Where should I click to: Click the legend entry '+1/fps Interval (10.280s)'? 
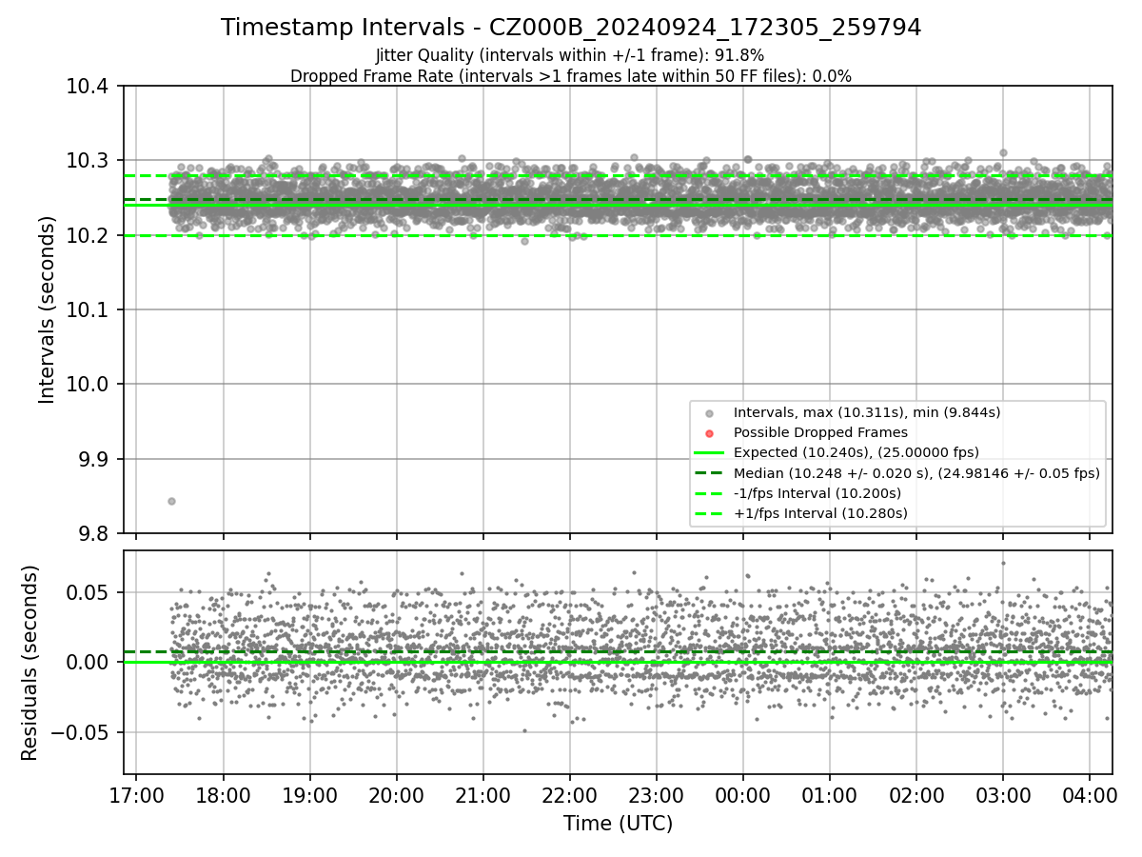click(x=820, y=513)
